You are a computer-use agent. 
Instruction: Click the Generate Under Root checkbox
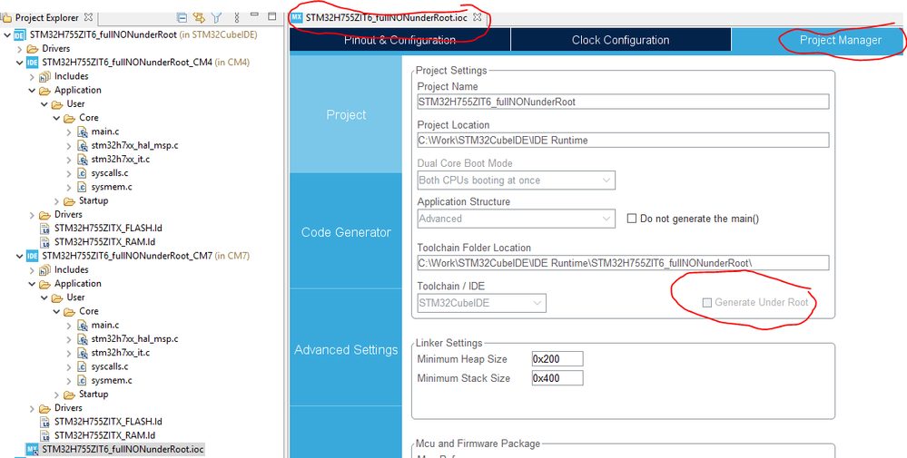click(x=707, y=303)
